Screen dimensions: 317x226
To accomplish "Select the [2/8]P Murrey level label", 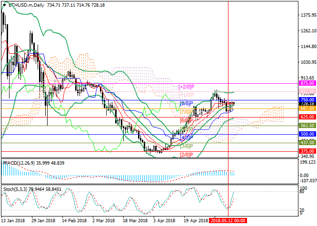I will coord(187,155).
